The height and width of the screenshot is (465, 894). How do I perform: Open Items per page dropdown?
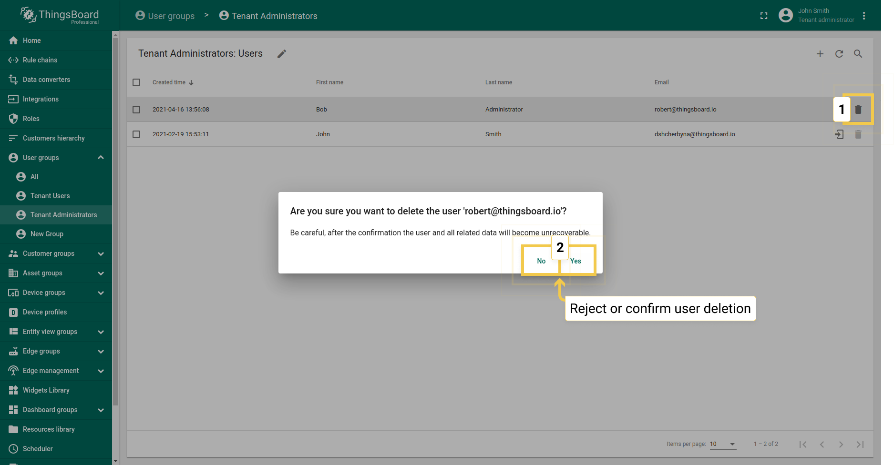pos(723,444)
